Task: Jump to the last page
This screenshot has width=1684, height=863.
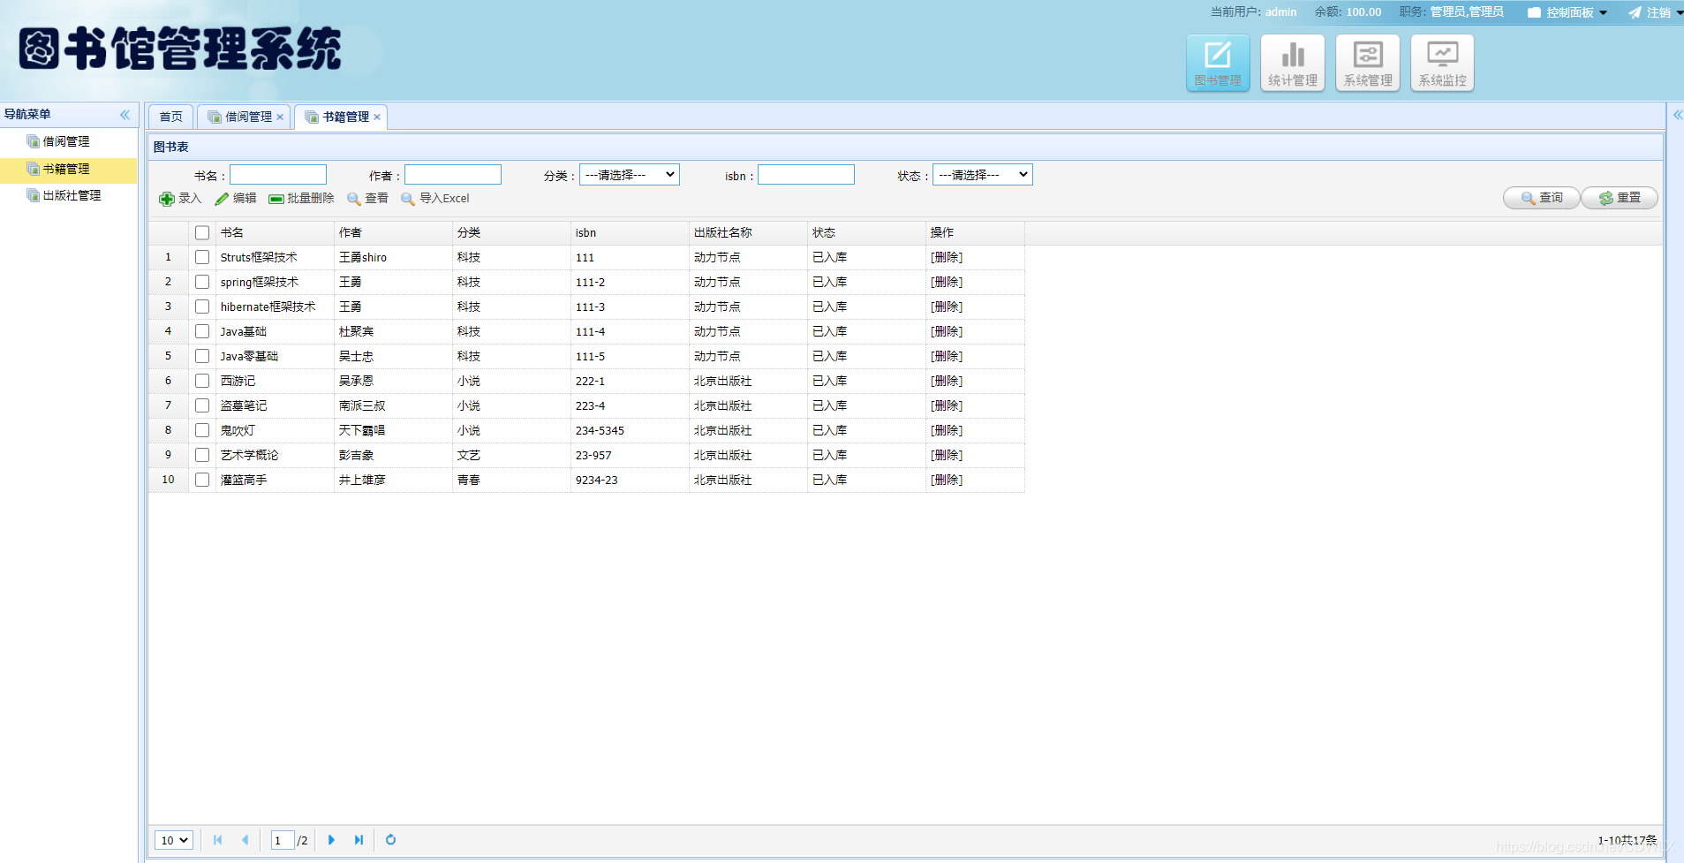Action: [x=359, y=840]
